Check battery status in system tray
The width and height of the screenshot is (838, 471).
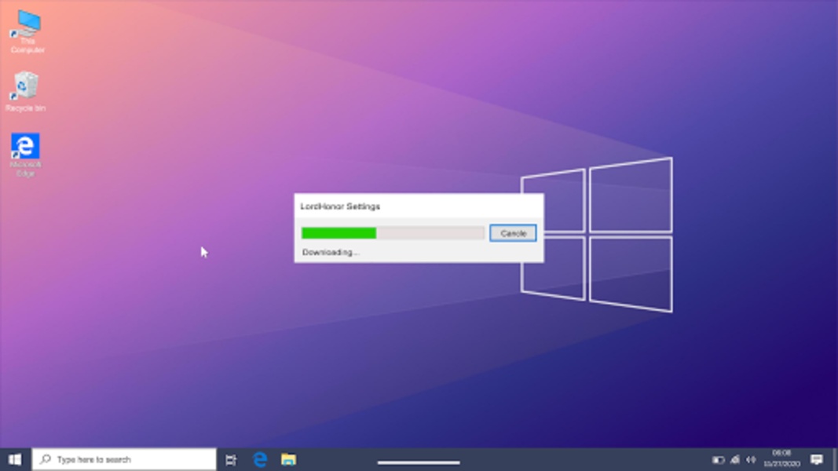(718, 460)
